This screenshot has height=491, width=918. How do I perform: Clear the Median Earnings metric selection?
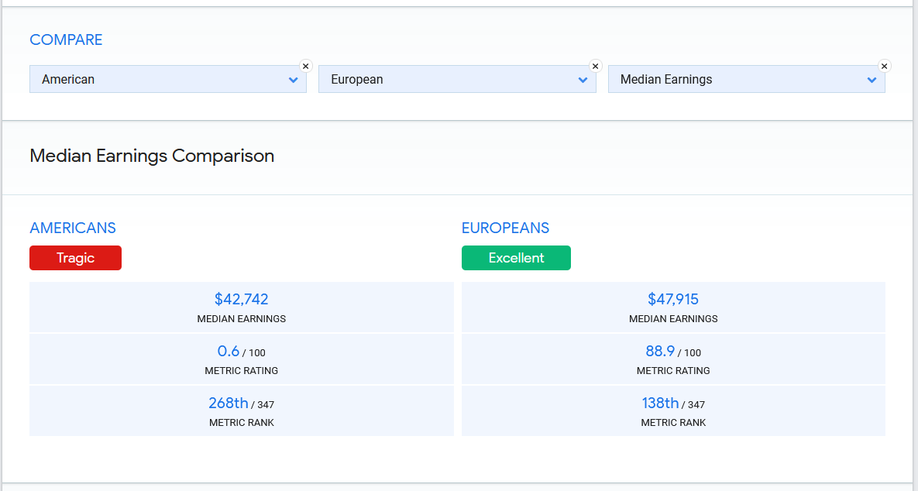click(x=884, y=67)
